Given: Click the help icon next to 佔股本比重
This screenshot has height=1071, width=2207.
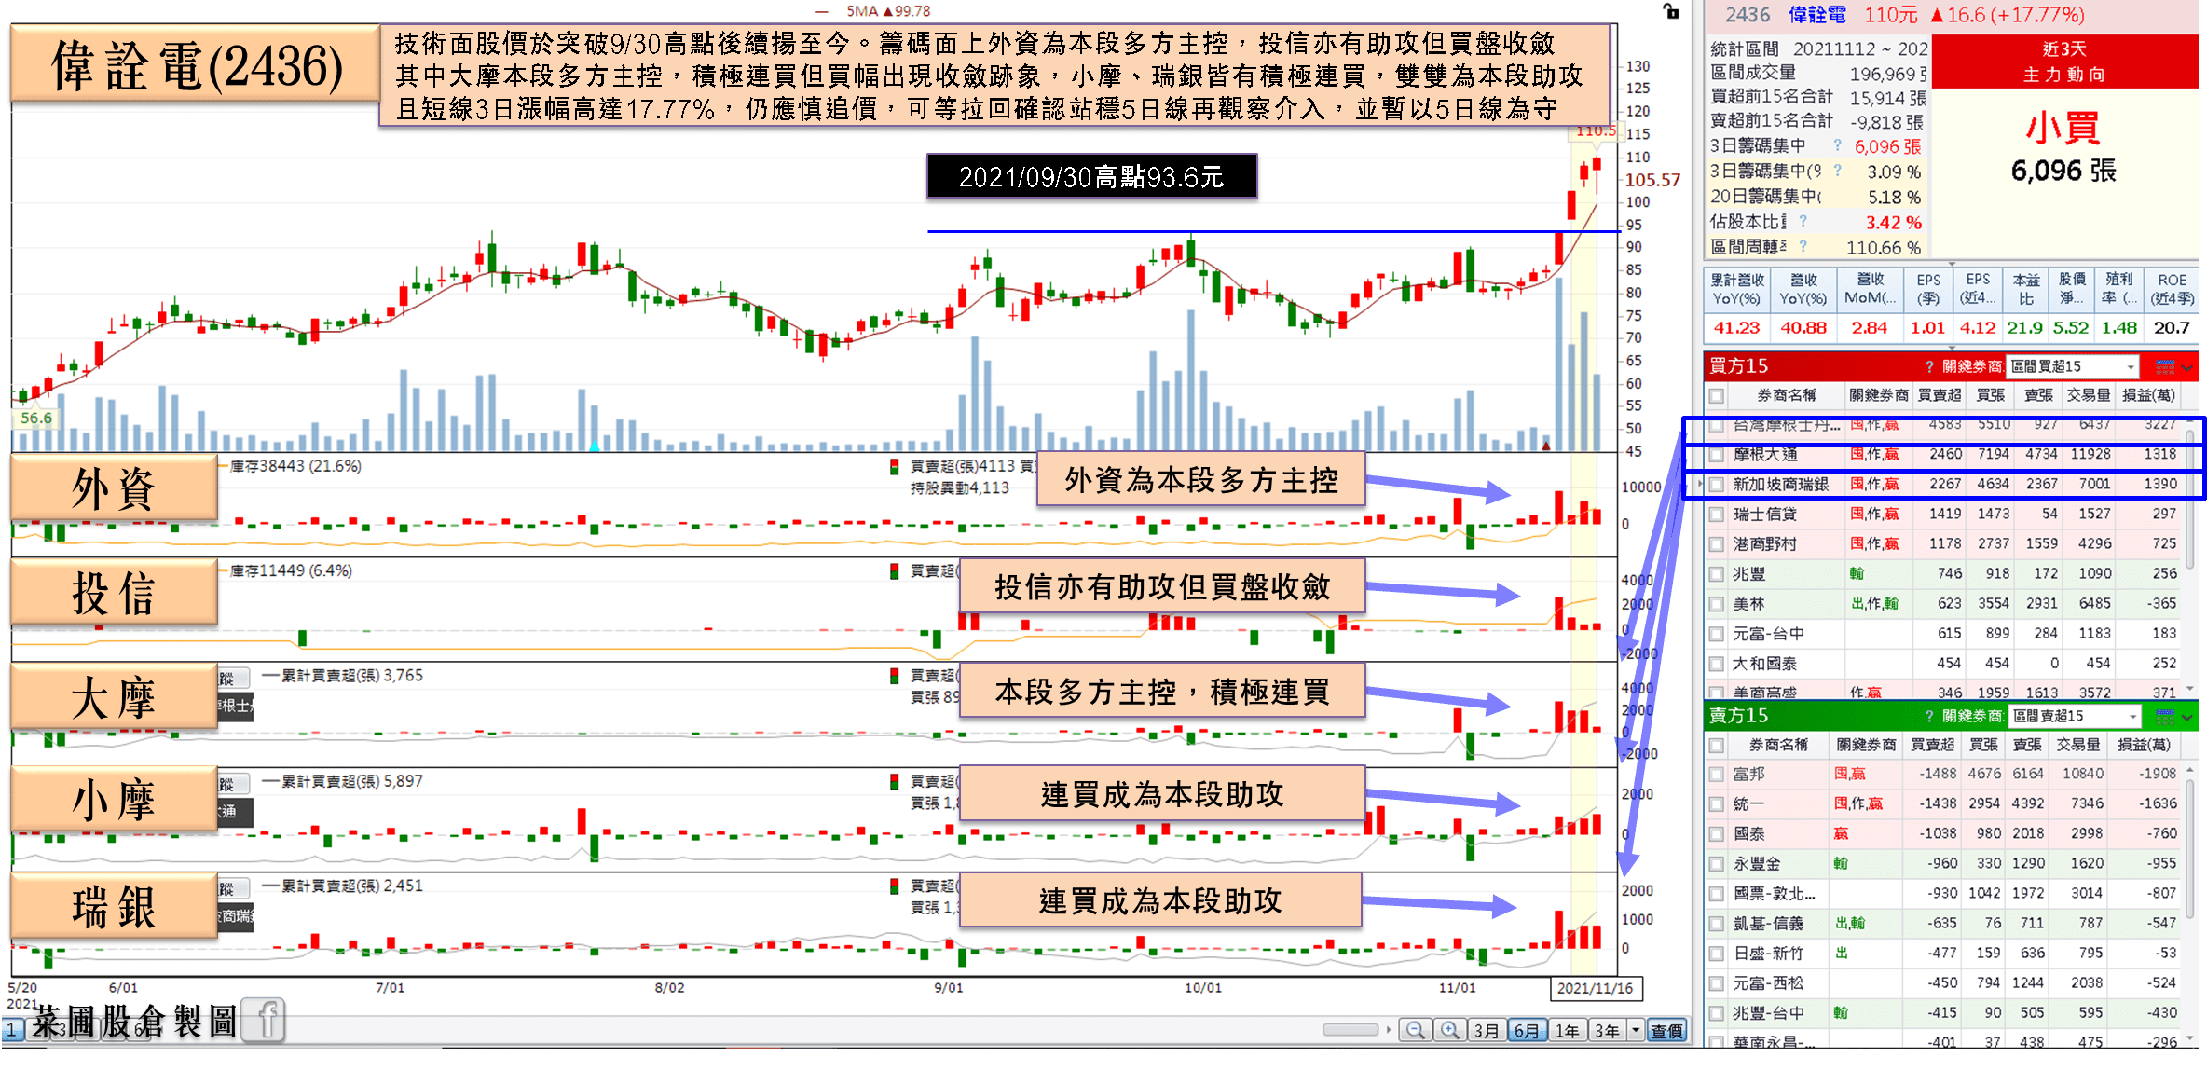Looking at the screenshot, I should [1803, 222].
